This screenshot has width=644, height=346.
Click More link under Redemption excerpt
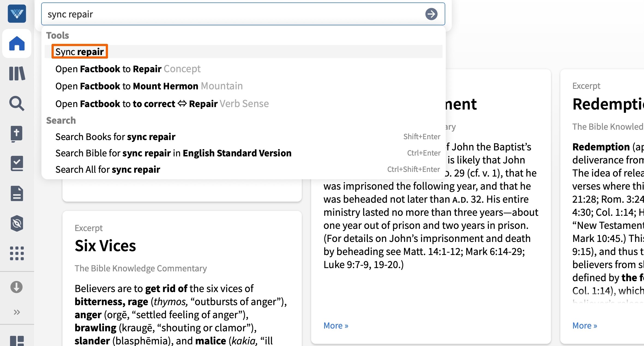click(585, 326)
